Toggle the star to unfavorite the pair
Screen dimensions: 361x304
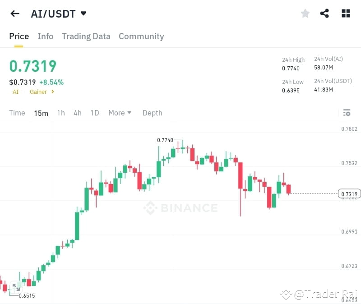coord(305,14)
